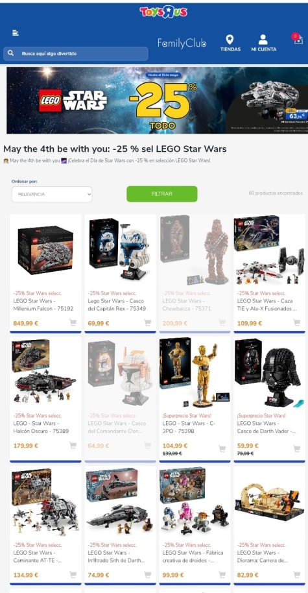Click the Toys R Us logo
308x593 pixels.
pos(163,12)
